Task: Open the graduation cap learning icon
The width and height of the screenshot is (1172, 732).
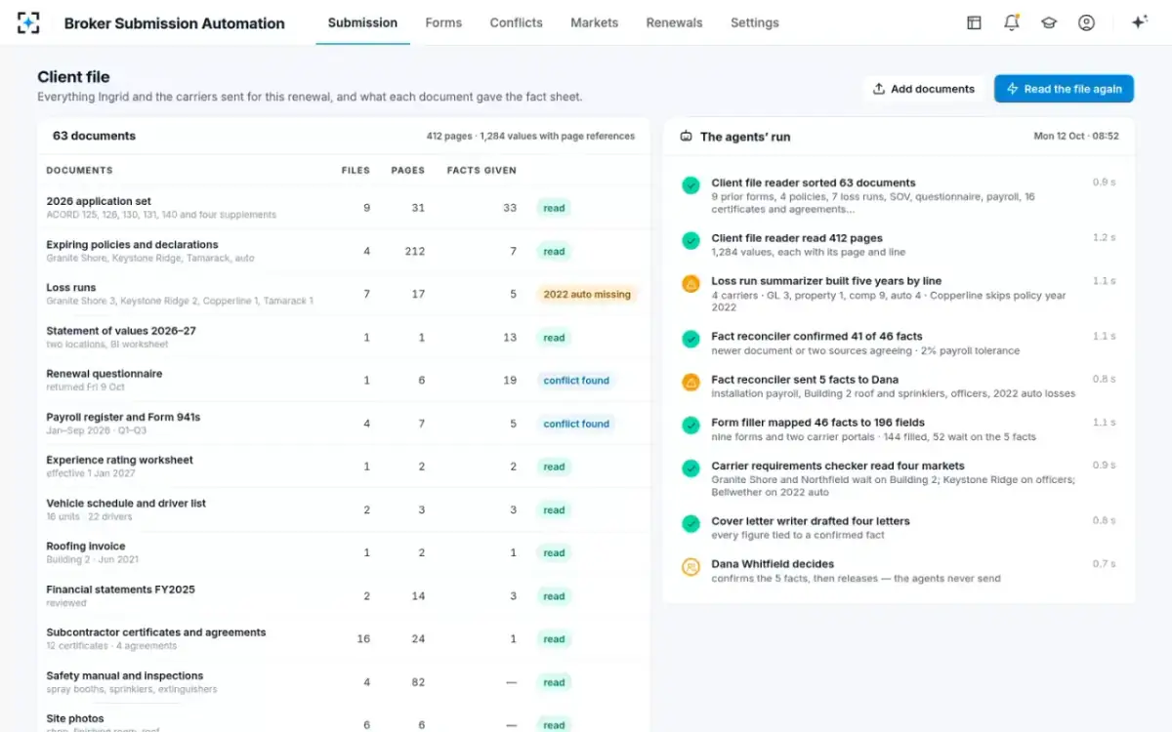Action: [x=1049, y=22]
